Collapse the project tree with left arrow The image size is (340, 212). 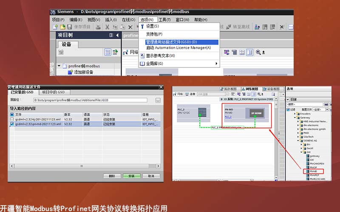click(x=117, y=35)
